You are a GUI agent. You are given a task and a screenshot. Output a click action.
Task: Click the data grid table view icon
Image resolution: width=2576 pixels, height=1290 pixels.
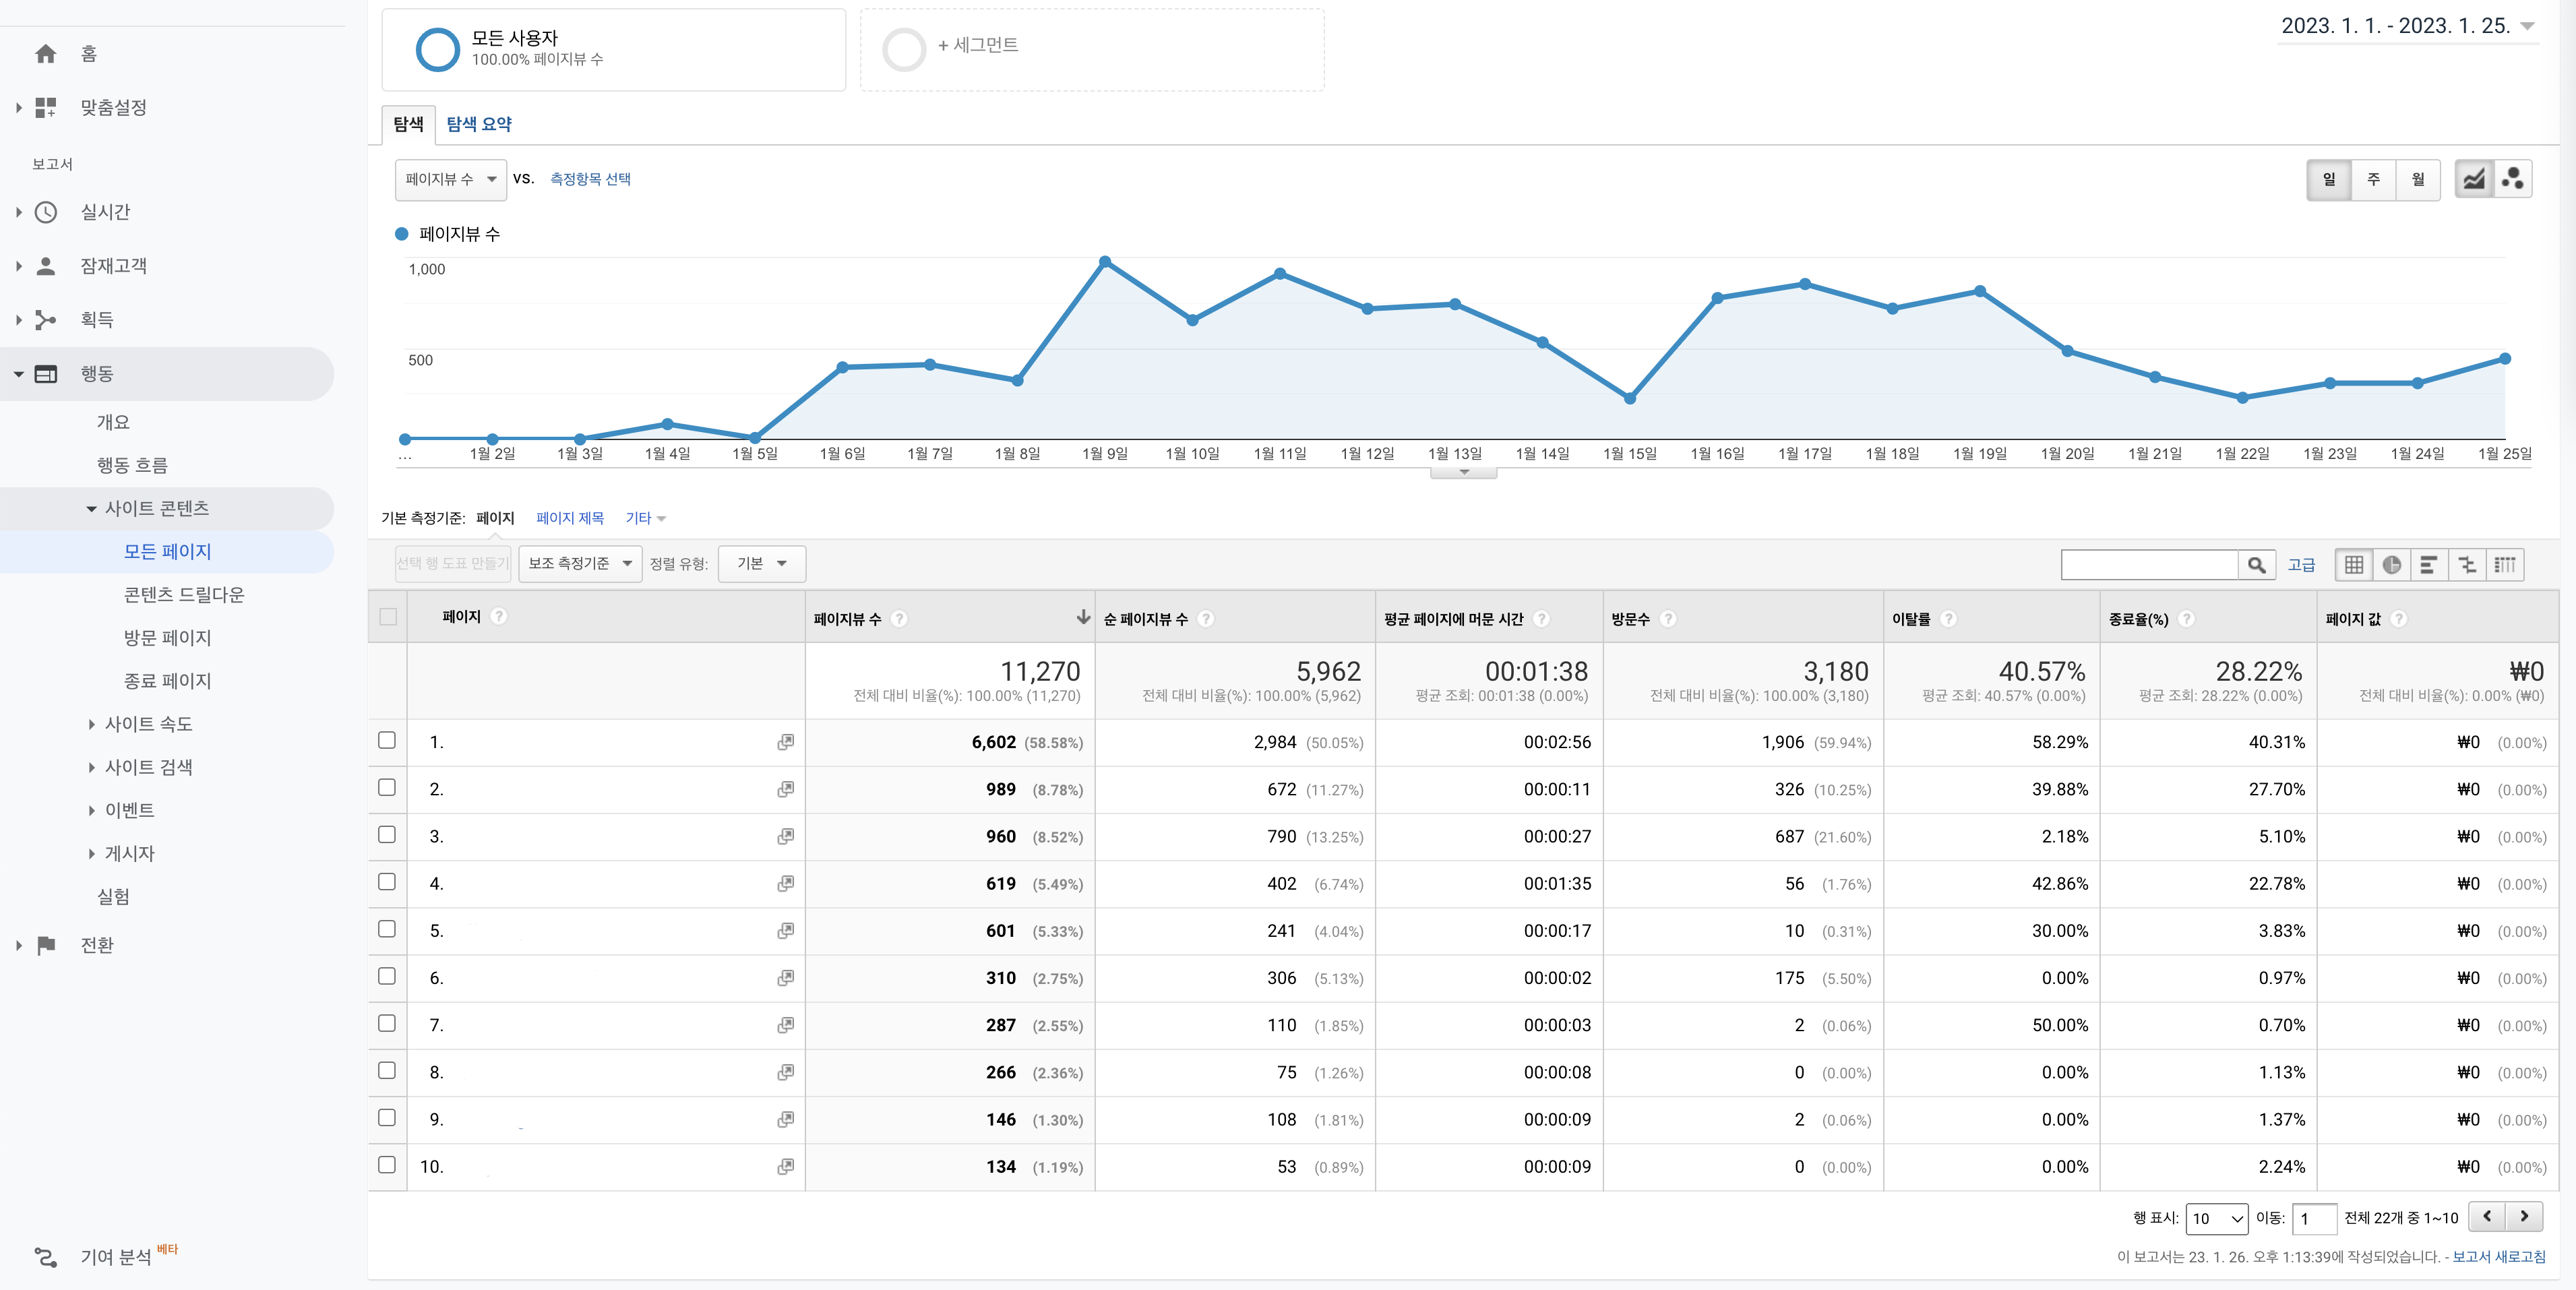(x=2354, y=565)
